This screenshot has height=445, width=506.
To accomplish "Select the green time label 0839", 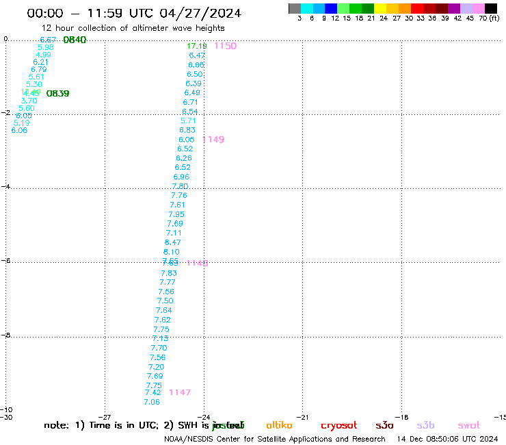I will coord(57,93).
